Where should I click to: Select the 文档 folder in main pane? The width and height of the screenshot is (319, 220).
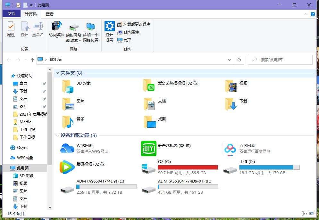[x=155, y=104]
